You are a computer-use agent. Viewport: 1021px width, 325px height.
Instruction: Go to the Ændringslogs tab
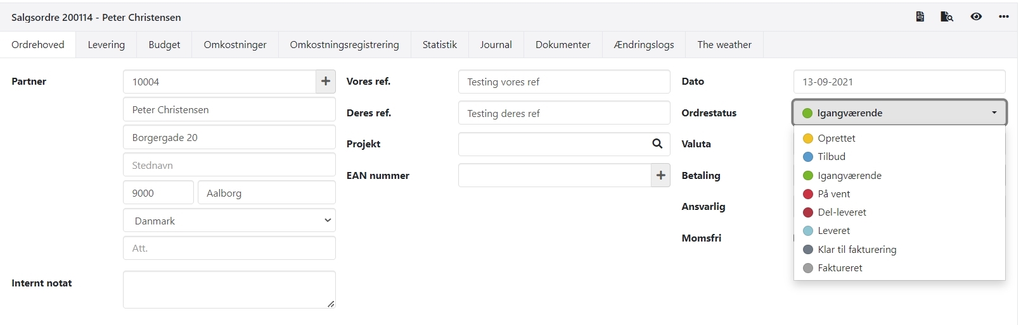(x=643, y=45)
